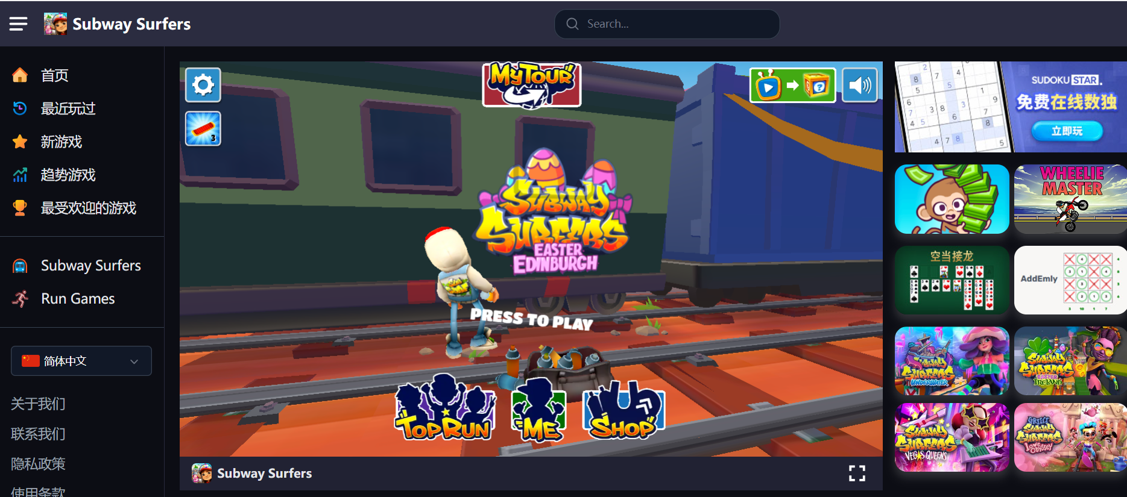Expand the 简体中文 language dropdown
The image size is (1127, 497).
pos(81,361)
